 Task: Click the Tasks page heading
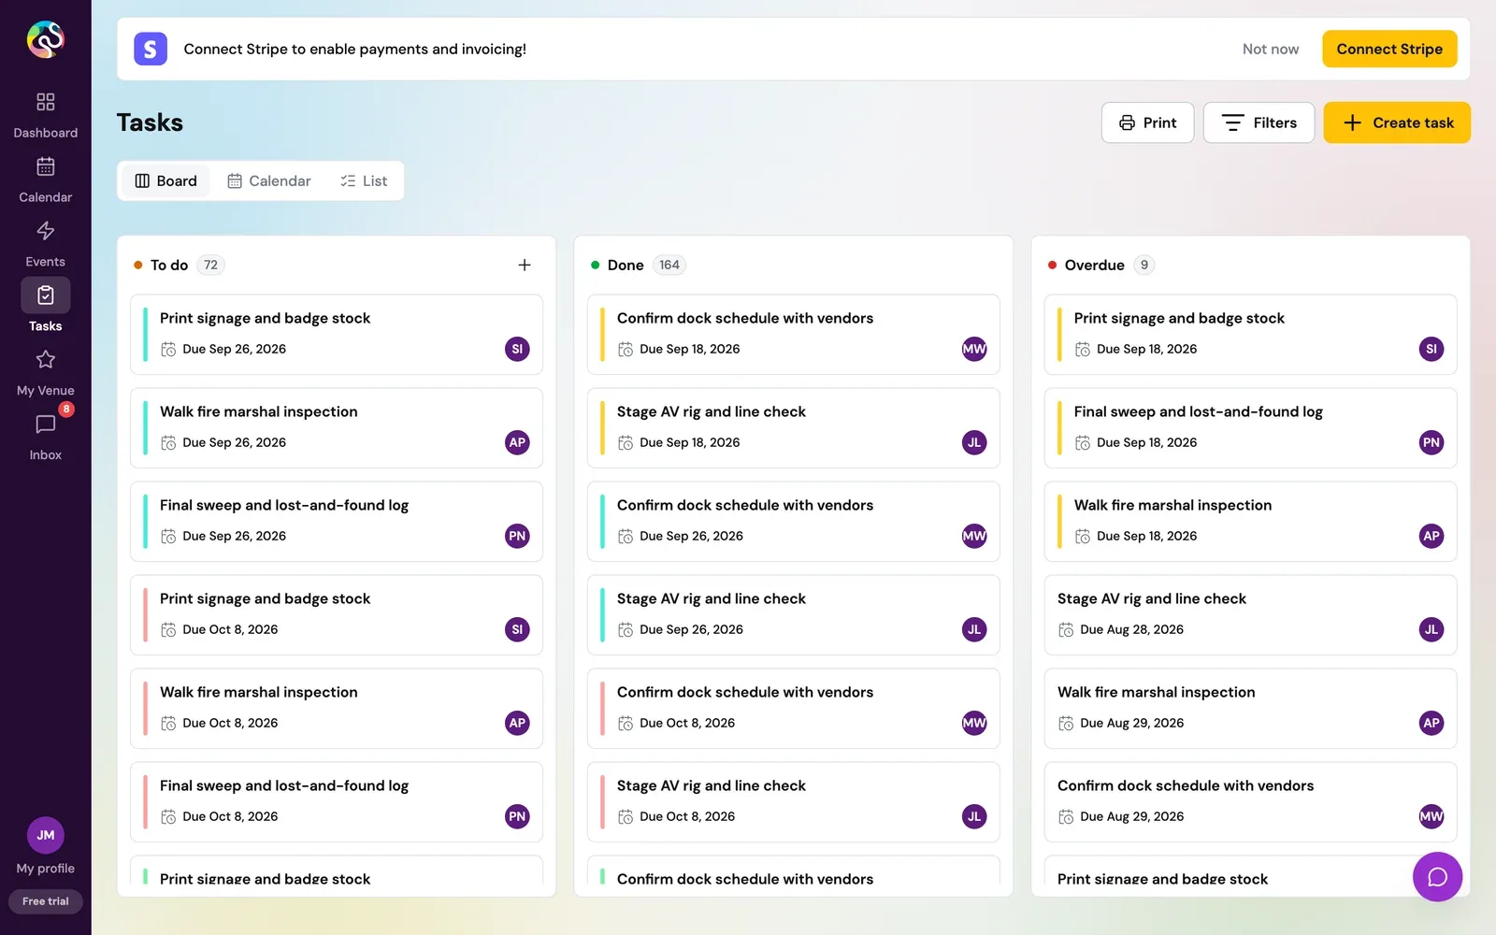pyautogui.click(x=150, y=122)
